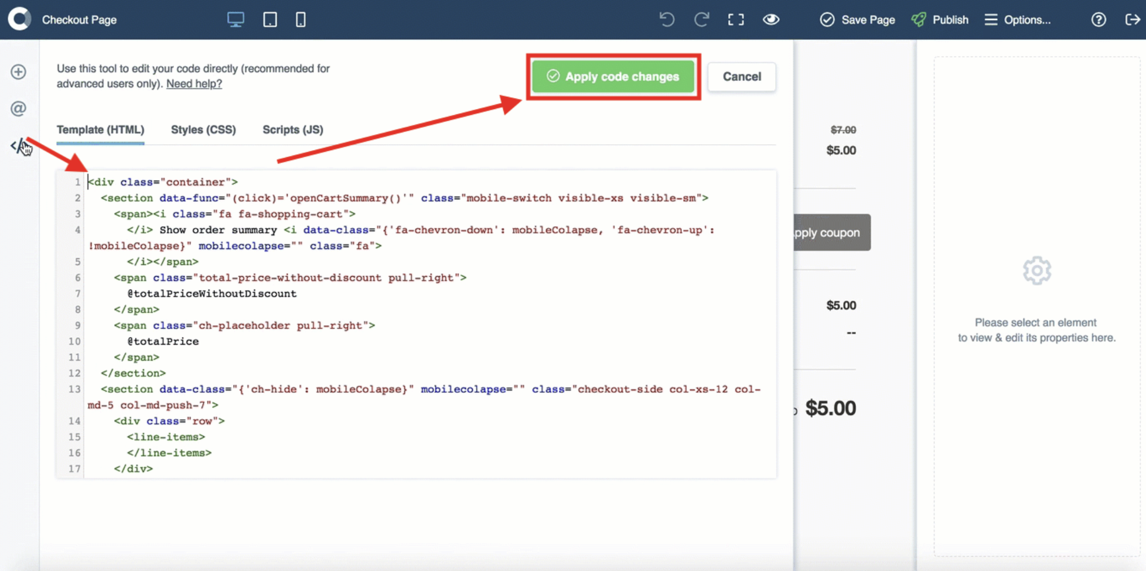Click line number 13 in the gutter

pyautogui.click(x=74, y=389)
